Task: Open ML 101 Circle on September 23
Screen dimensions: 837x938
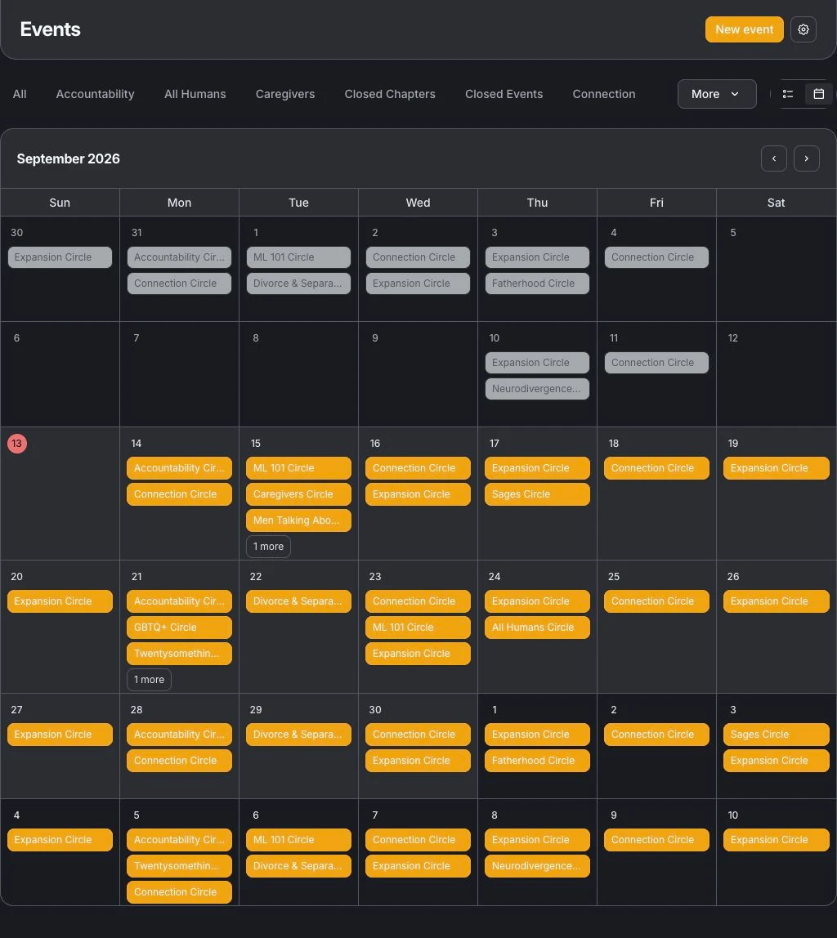Action: coord(418,628)
